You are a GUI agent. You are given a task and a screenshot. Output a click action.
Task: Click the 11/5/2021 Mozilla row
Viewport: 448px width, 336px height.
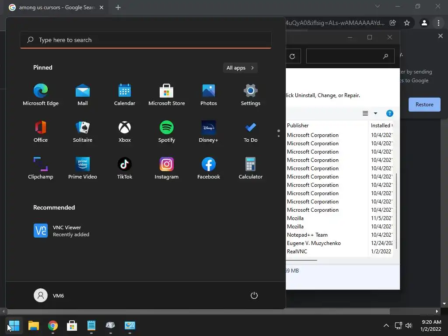[x=339, y=218]
